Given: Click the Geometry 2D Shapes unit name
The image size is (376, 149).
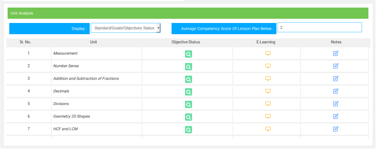Looking at the screenshot, I should click(72, 116).
